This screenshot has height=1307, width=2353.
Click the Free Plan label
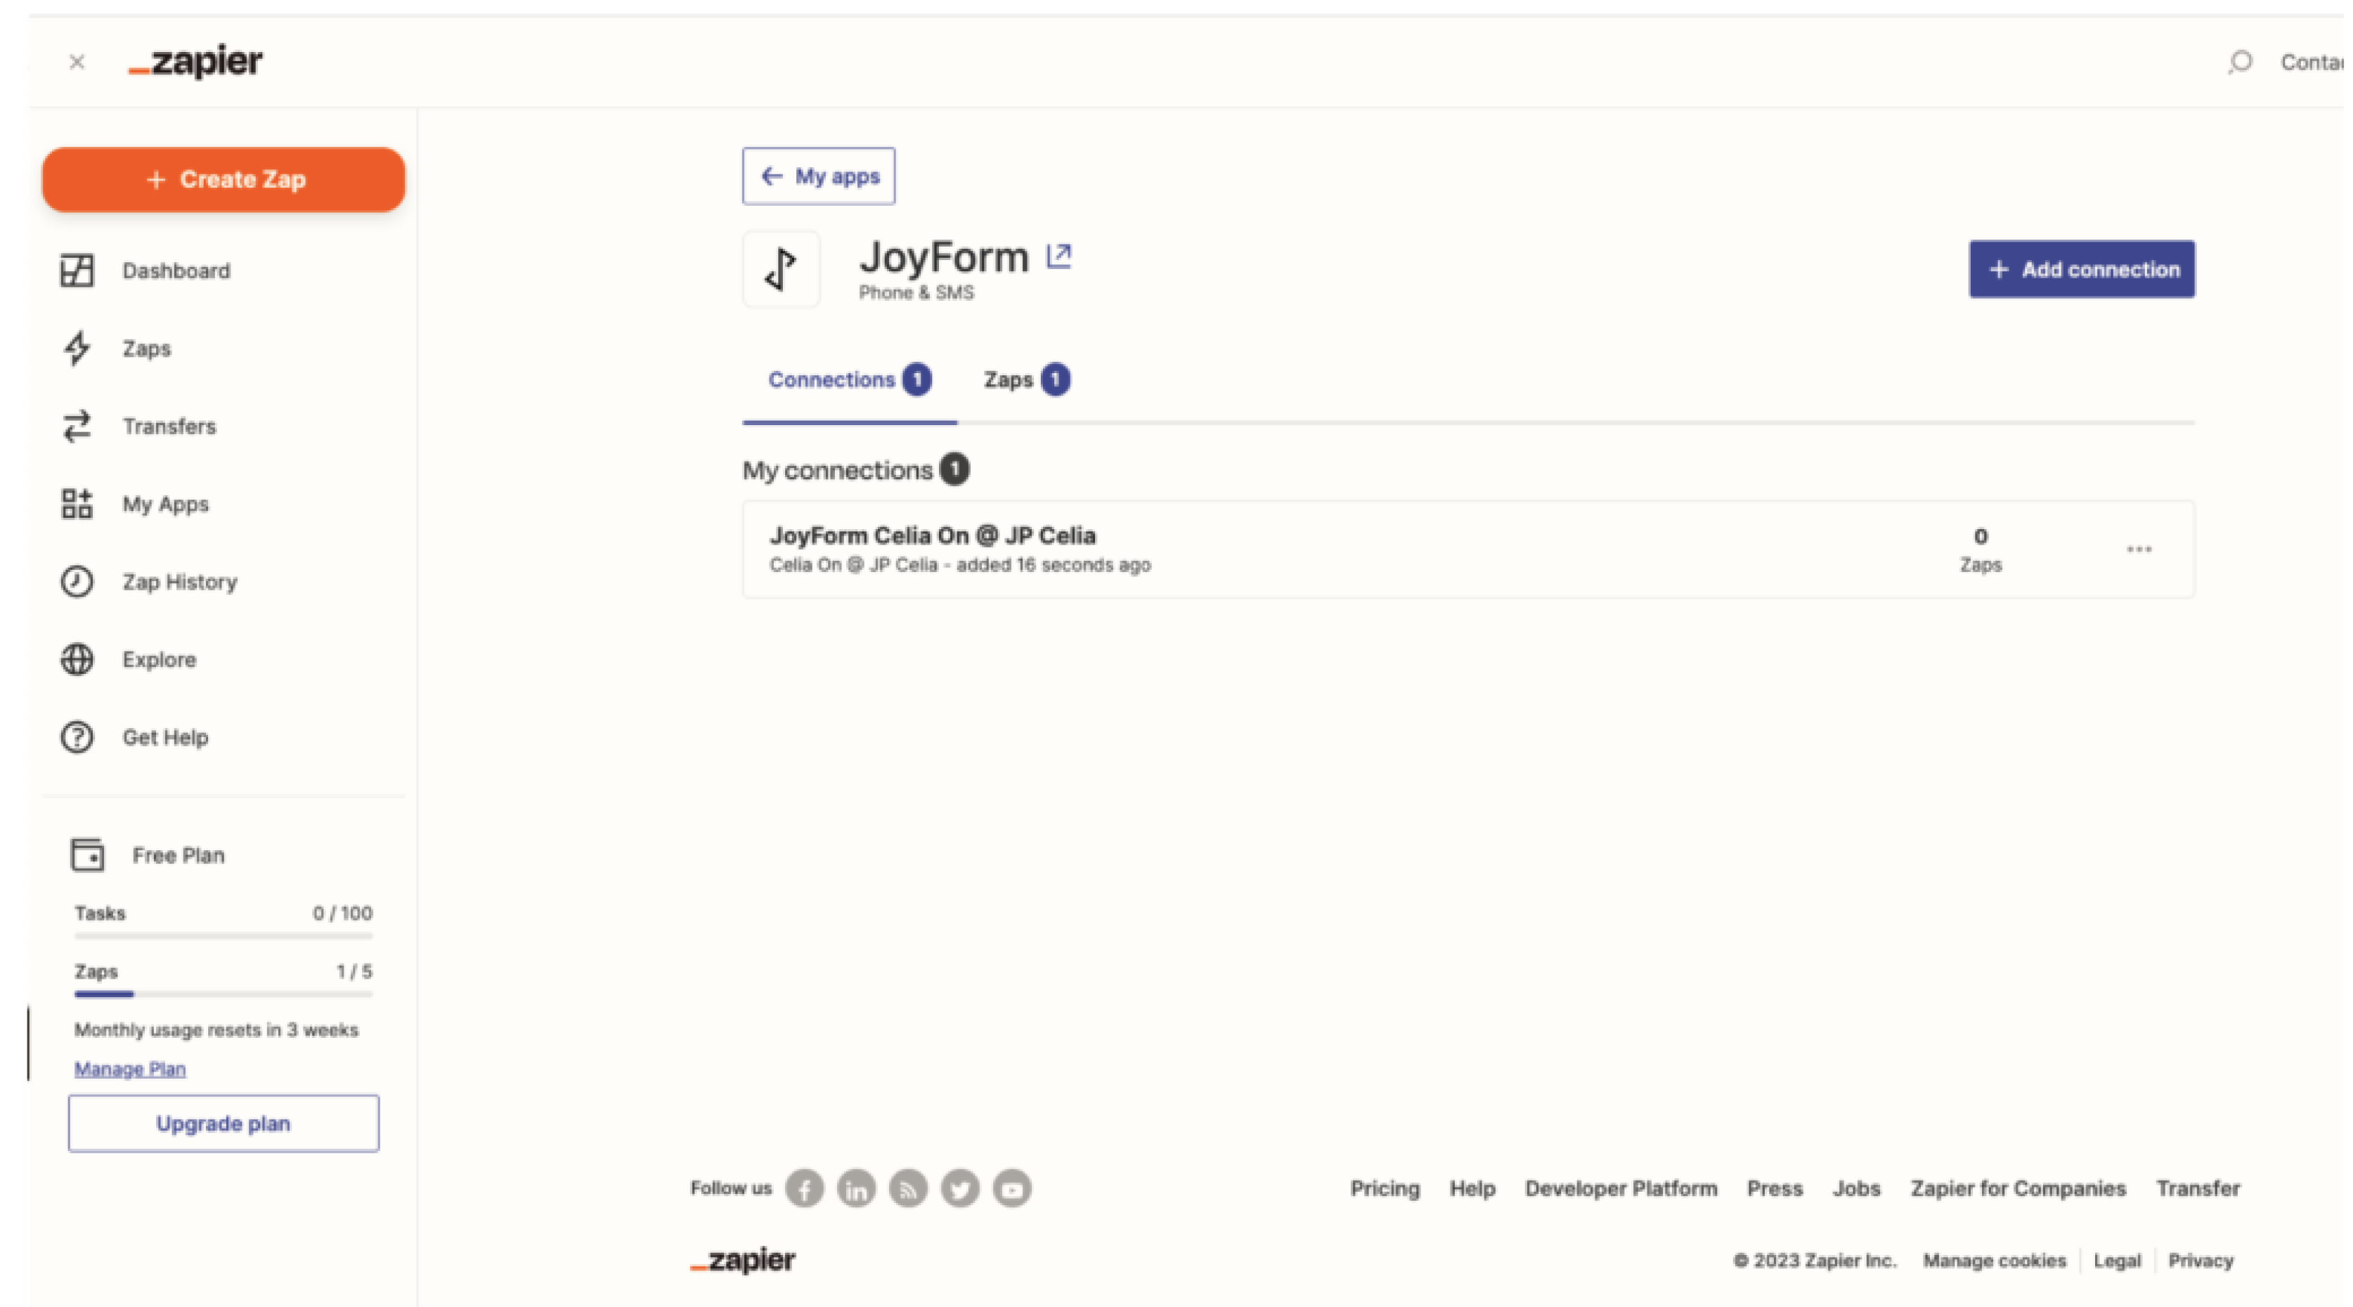(179, 855)
